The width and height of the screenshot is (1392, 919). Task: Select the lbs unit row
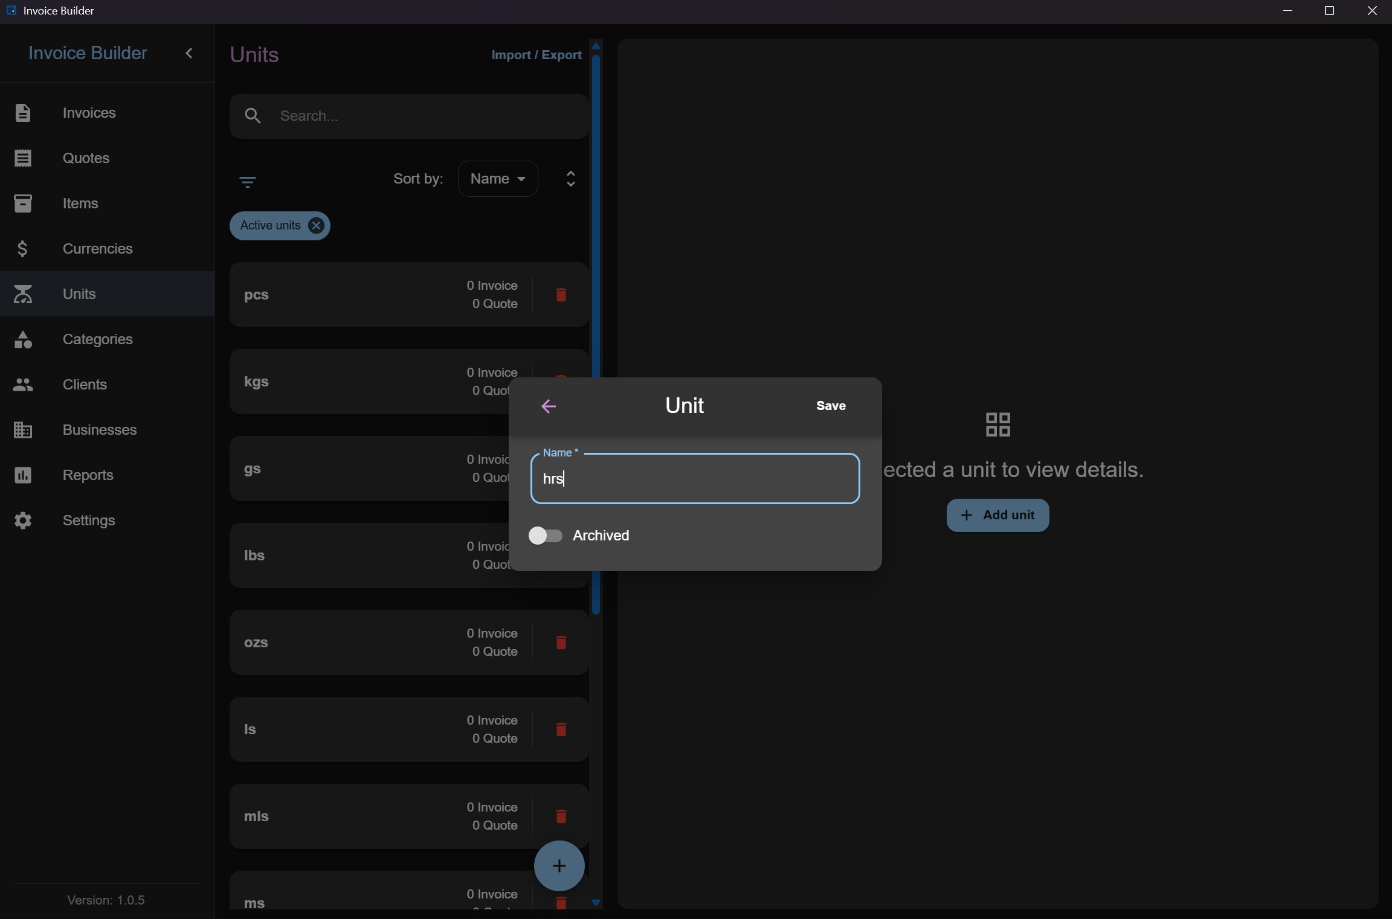tap(369, 556)
